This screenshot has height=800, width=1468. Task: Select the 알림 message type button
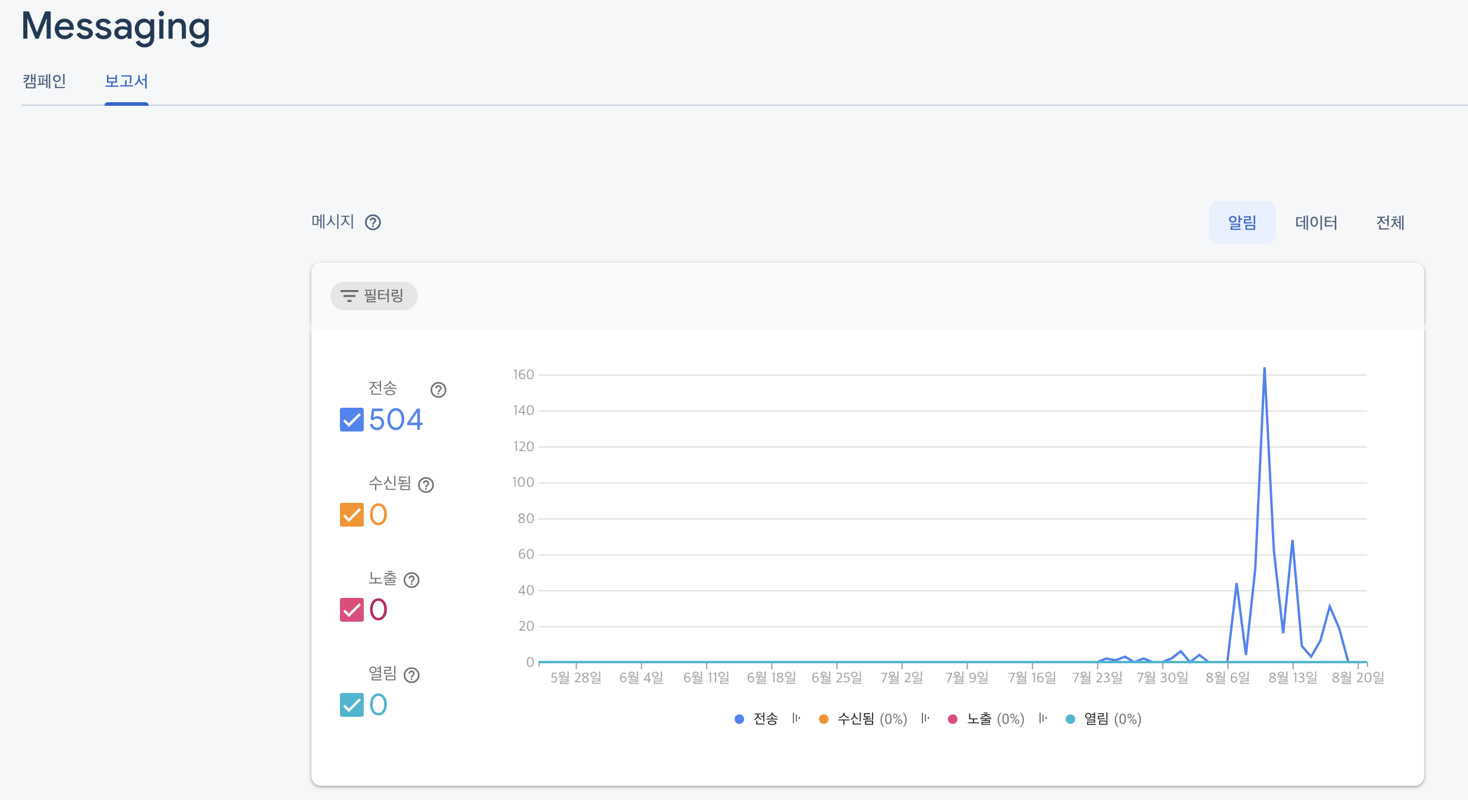click(x=1242, y=222)
